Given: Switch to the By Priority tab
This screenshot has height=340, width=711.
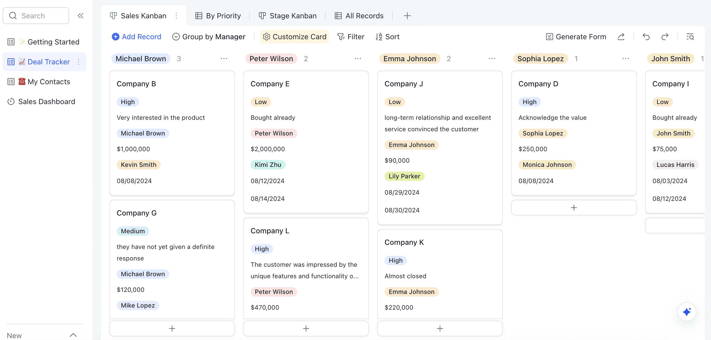Looking at the screenshot, I should point(218,16).
